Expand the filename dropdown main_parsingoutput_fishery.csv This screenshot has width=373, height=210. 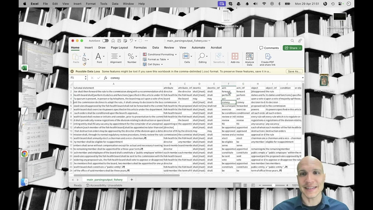tap(210, 41)
